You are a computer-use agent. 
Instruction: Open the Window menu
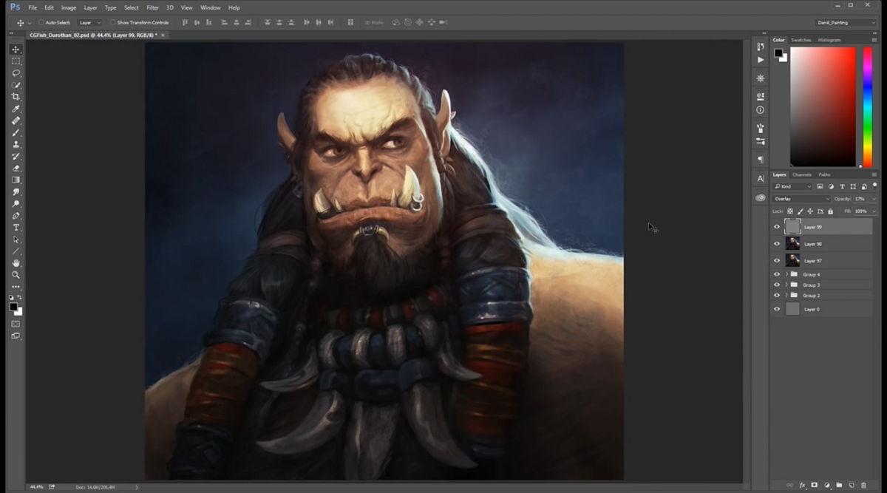tap(211, 7)
